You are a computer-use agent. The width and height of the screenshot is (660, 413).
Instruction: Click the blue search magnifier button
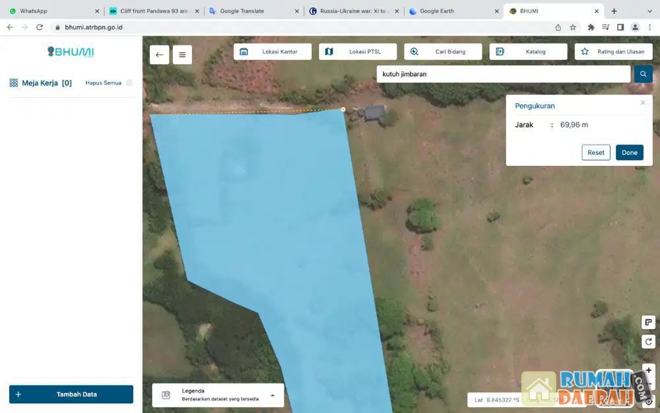point(643,74)
